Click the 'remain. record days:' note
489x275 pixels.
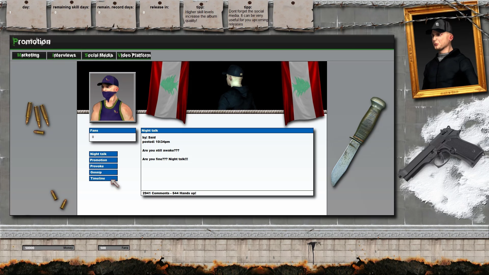click(115, 15)
